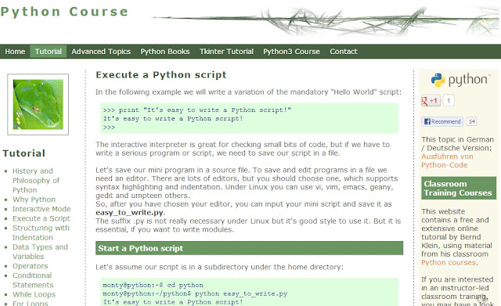Viewport: 501px width, 306px height.
Task: Follow the Python courses link
Action: point(449,262)
